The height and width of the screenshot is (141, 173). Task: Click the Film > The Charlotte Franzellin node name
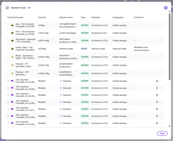coord(25,33)
